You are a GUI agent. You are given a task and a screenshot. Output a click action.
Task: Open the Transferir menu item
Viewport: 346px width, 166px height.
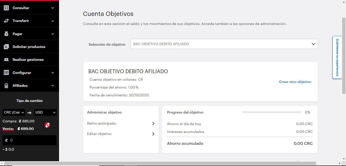click(29, 21)
